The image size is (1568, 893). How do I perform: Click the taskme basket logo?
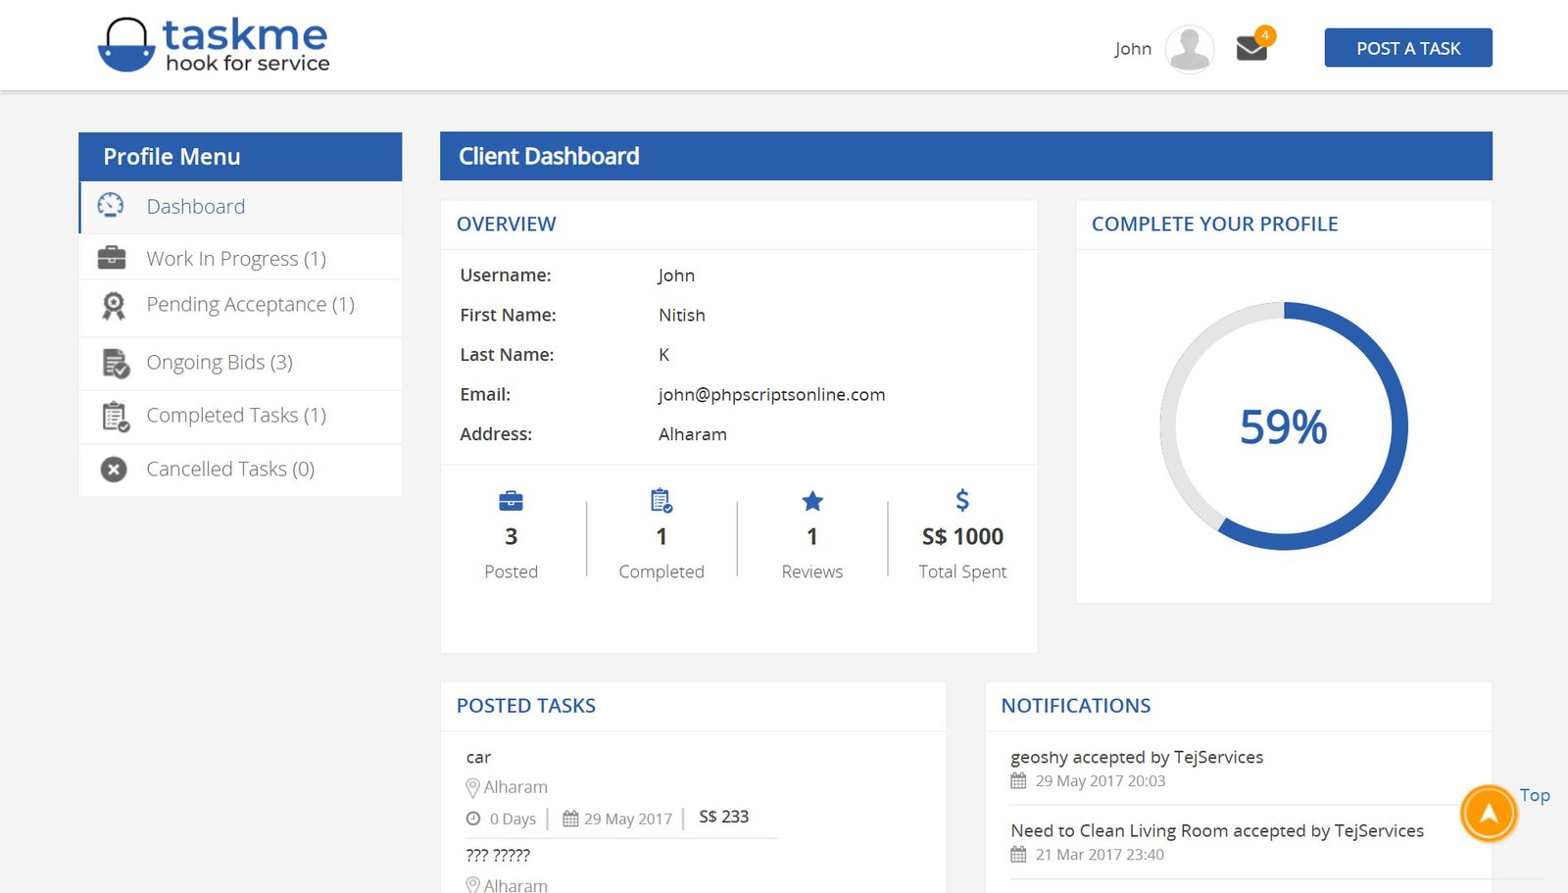point(126,45)
